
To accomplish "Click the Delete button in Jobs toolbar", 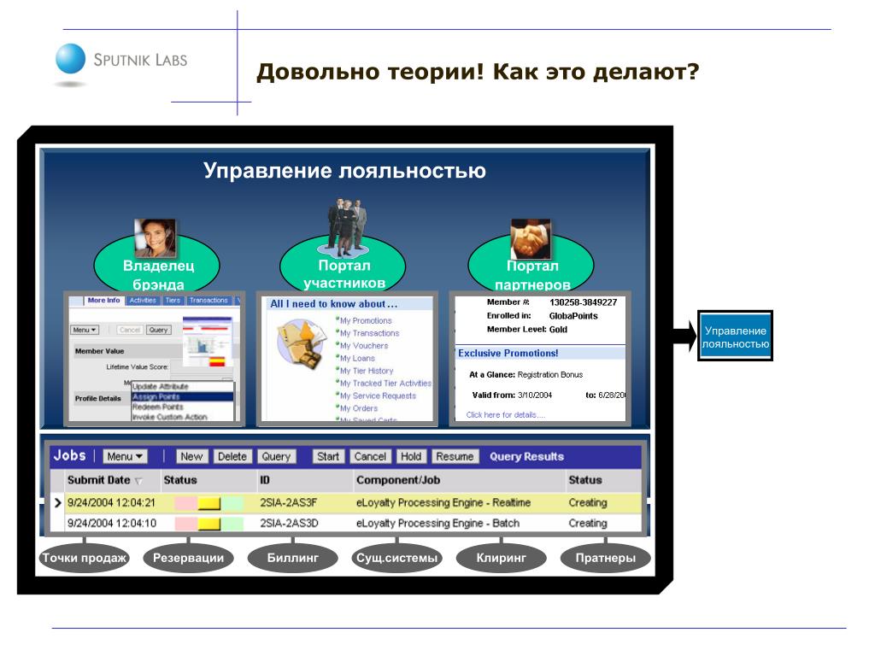I will [x=232, y=456].
